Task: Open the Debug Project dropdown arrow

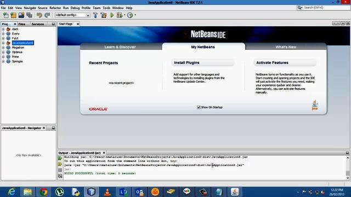Action: pyautogui.click(x=124, y=15)
